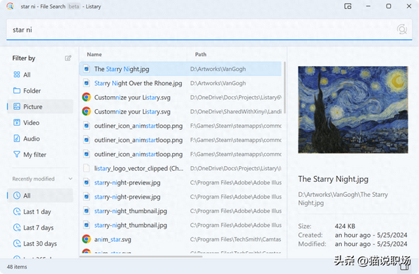Viewport: 419px width, 274px height.
Task: Click the Folder filter icon
Action: pos(17,90)
